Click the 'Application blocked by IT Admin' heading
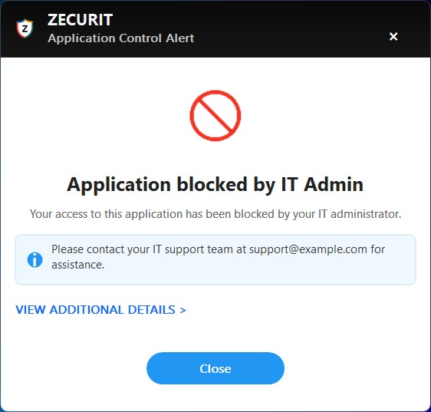The height and width of the screenshot is (412, 431). click(x=215, y=185)
